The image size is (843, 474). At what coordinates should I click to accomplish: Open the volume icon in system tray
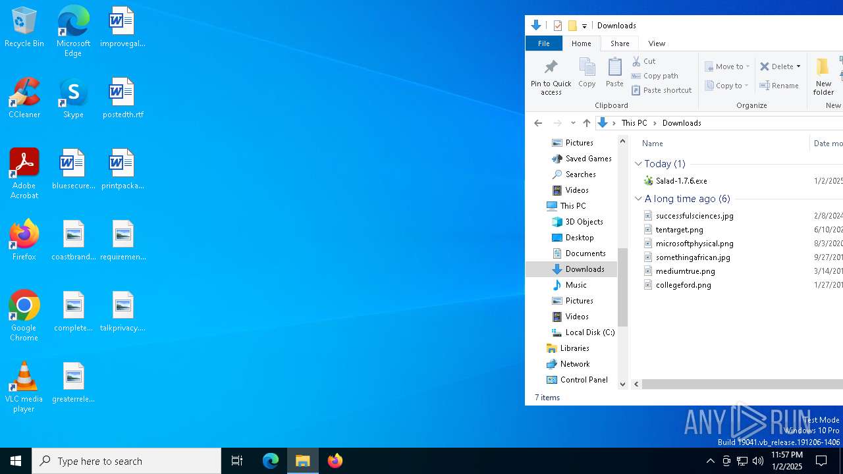point(758,461)
